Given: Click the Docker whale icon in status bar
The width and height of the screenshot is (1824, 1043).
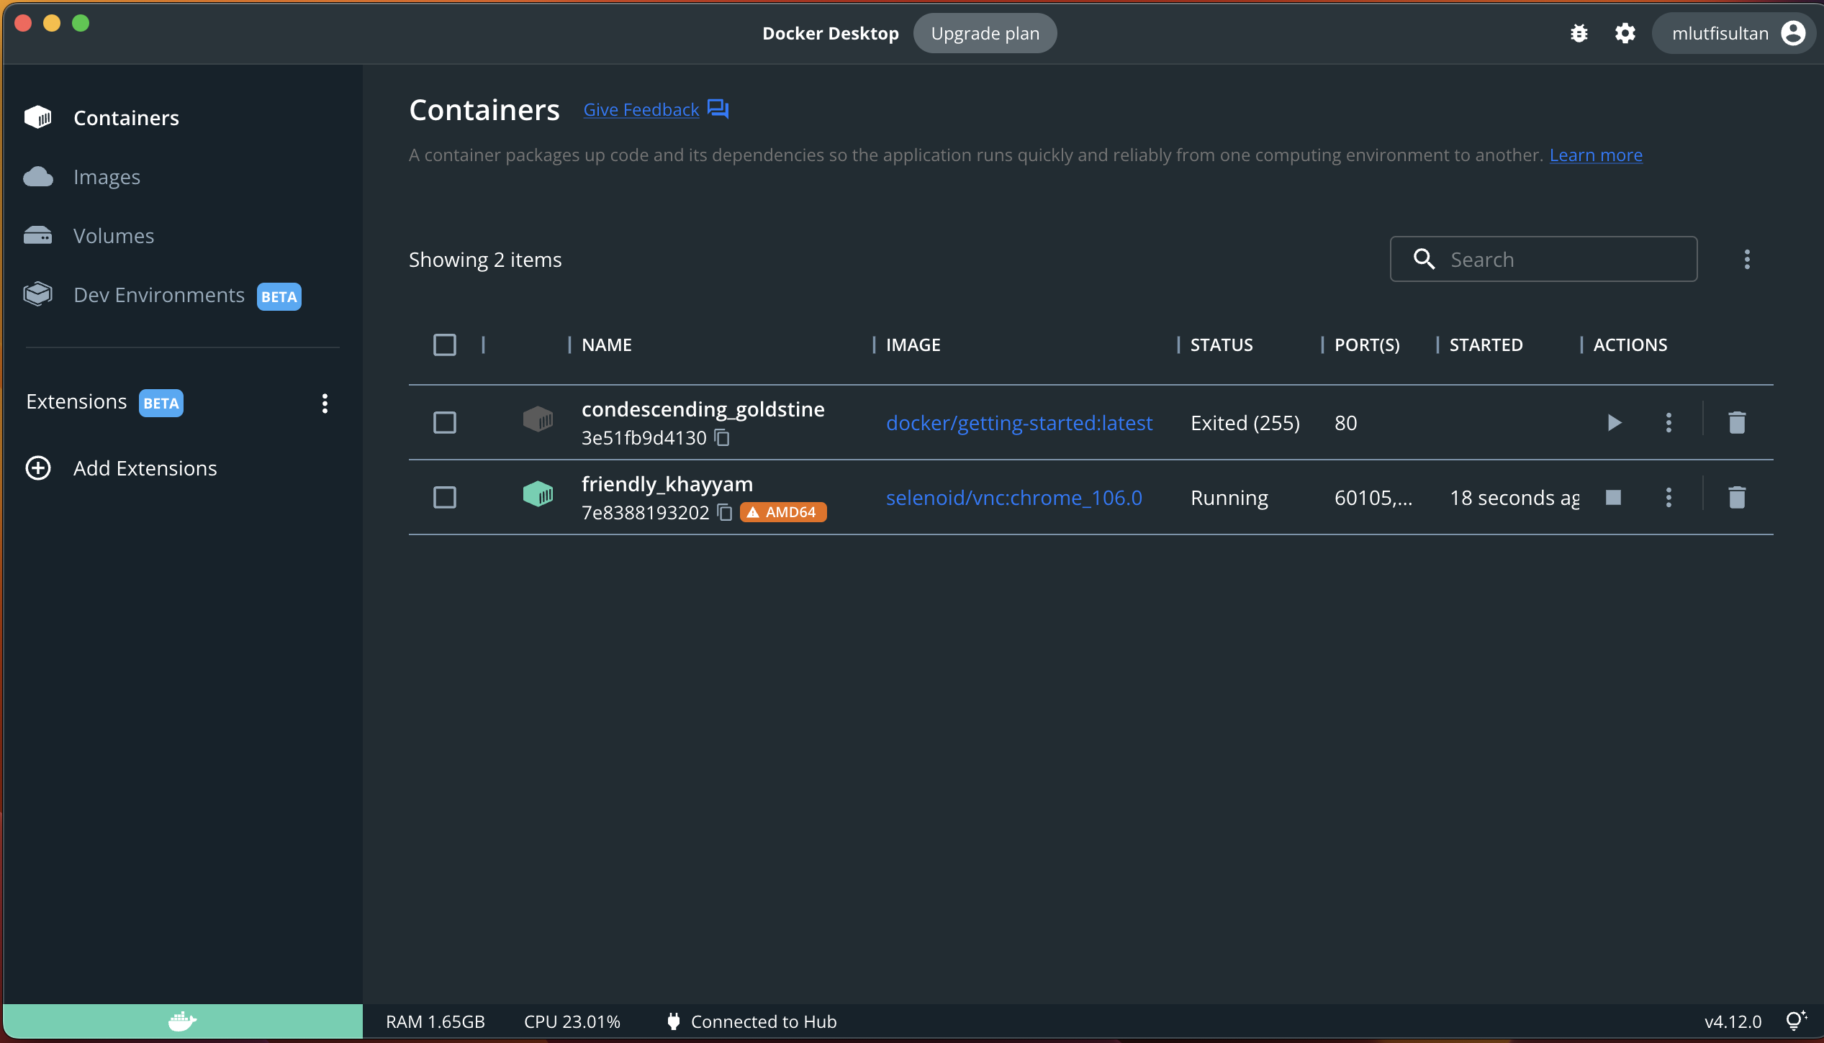Looking at the screenshot, I should pos(182,1021).
